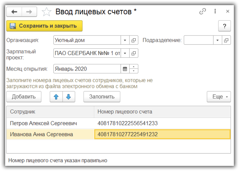Open calendar picker for Месяц открытия
Viewport: 239px width, 171px height.
point(125,69)
